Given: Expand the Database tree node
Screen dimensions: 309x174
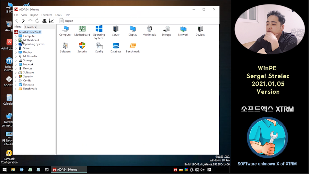Looking at the screenshot, I should coord(16,85).
